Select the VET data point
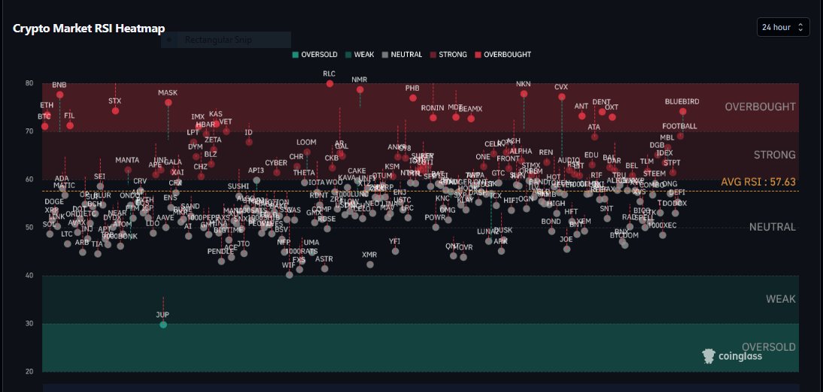 (x=226, y=131)
